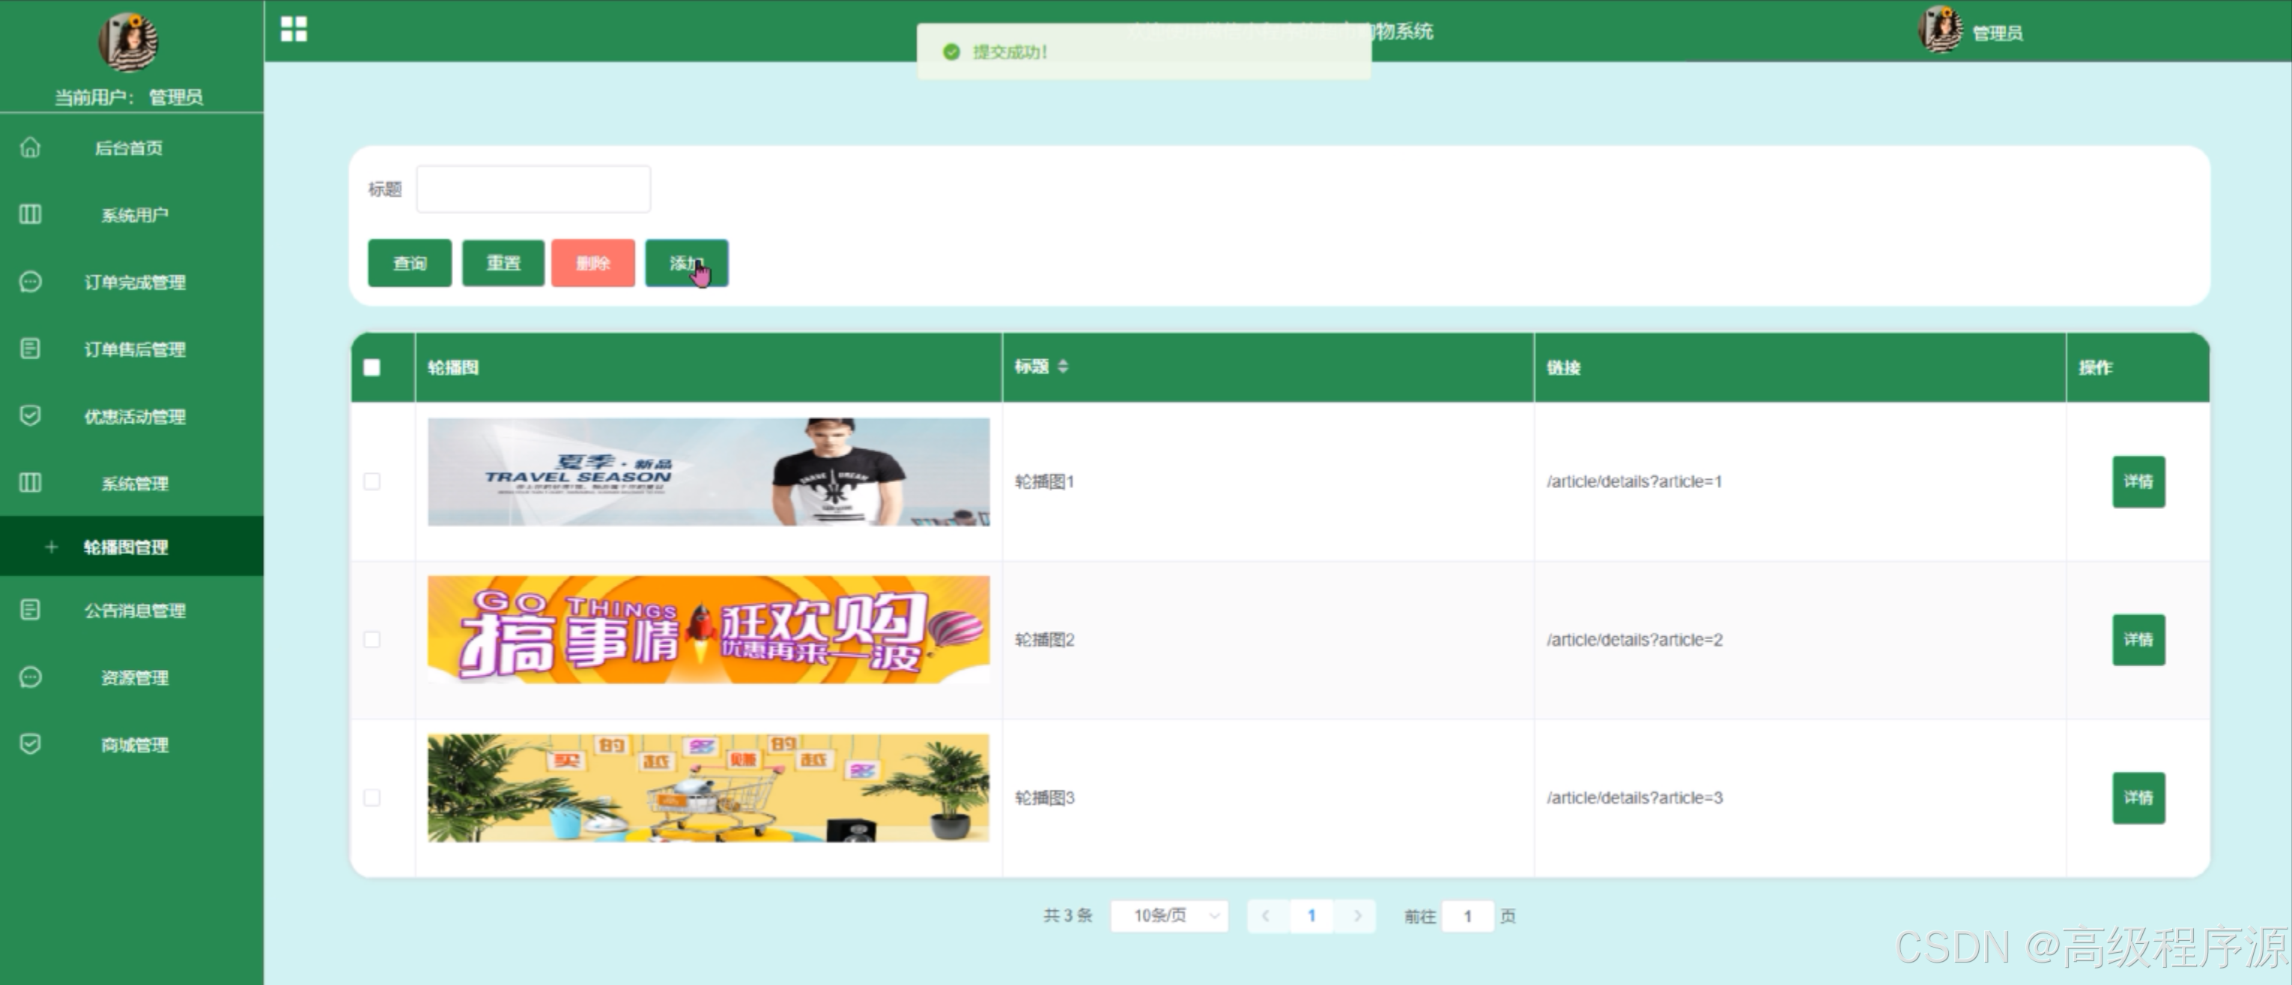Viewport: 2292px width, 985px height.
Task: Click the sort arrows in 标题 column header
Action: [1062, 366]
